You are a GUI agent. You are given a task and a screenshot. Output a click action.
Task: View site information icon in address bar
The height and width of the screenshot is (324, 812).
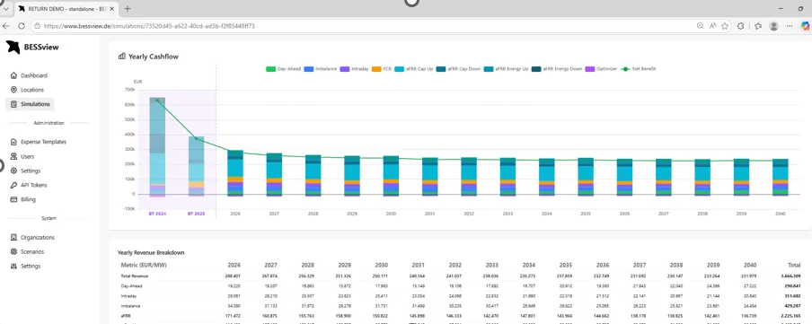38,26
